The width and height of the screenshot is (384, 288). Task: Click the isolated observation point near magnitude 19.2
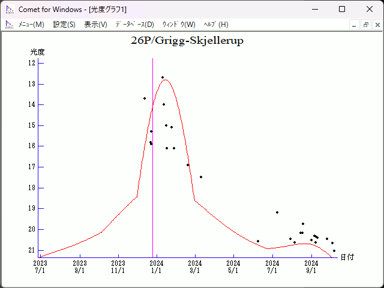coord(277,212)
